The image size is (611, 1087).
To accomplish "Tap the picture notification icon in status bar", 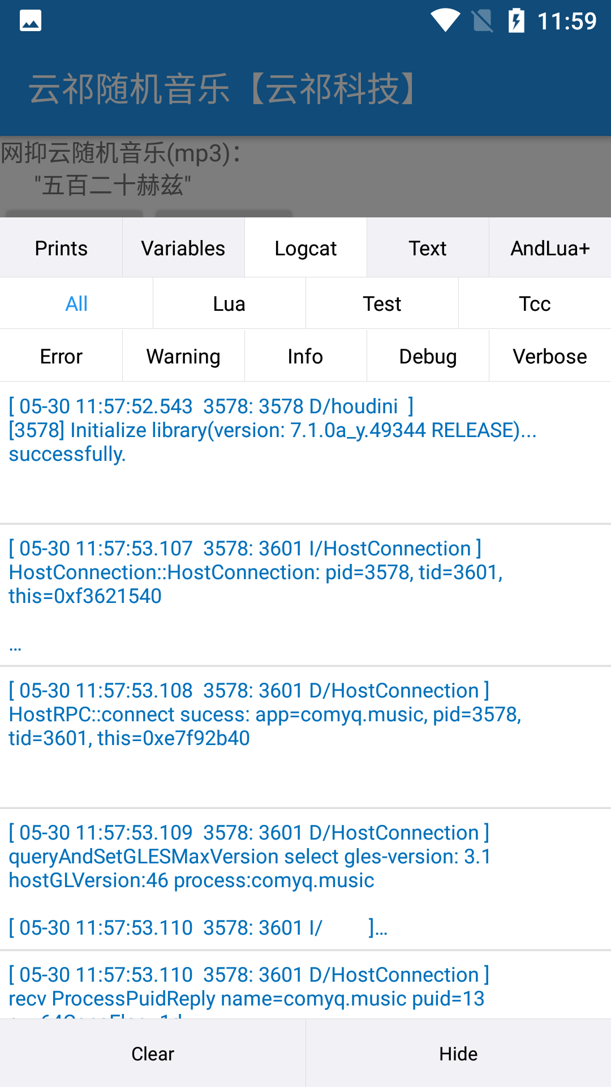I will 31,21.
